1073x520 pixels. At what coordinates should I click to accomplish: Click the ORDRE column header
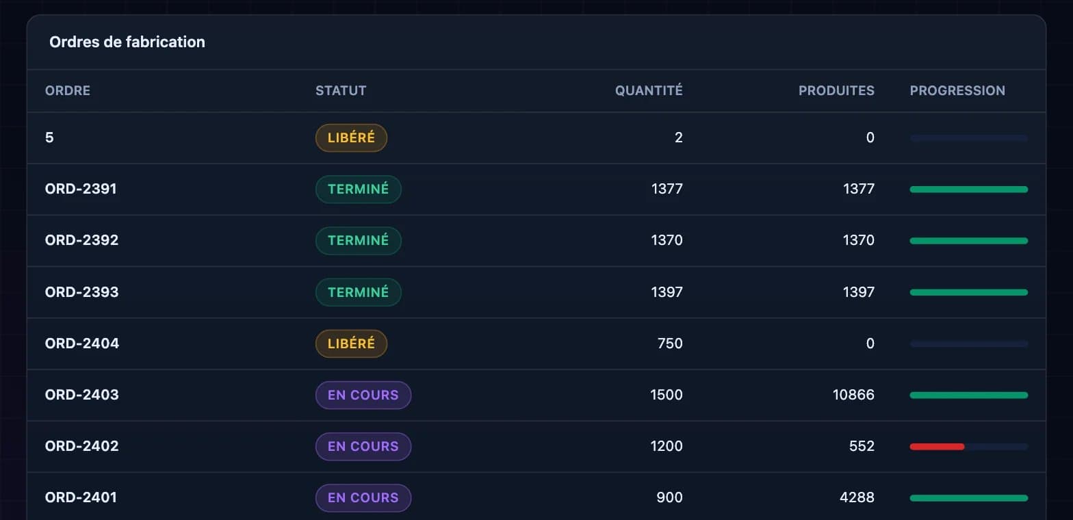68,90
